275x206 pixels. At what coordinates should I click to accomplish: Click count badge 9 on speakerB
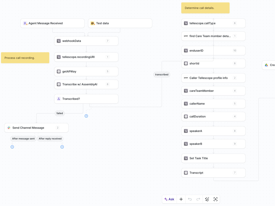pos(235,144)
